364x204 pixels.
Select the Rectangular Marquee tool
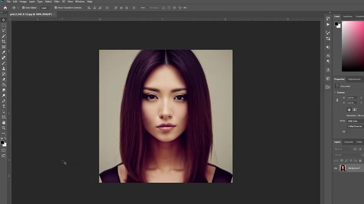4,25
